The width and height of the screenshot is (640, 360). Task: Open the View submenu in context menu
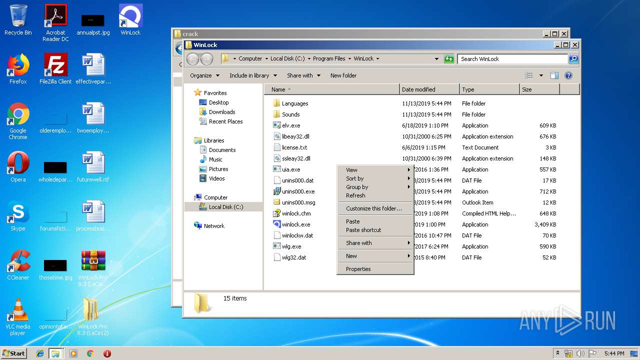point(375,170)
